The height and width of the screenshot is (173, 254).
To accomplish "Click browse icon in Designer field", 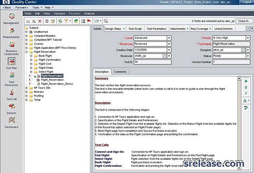I will click(x=243, y=50).
